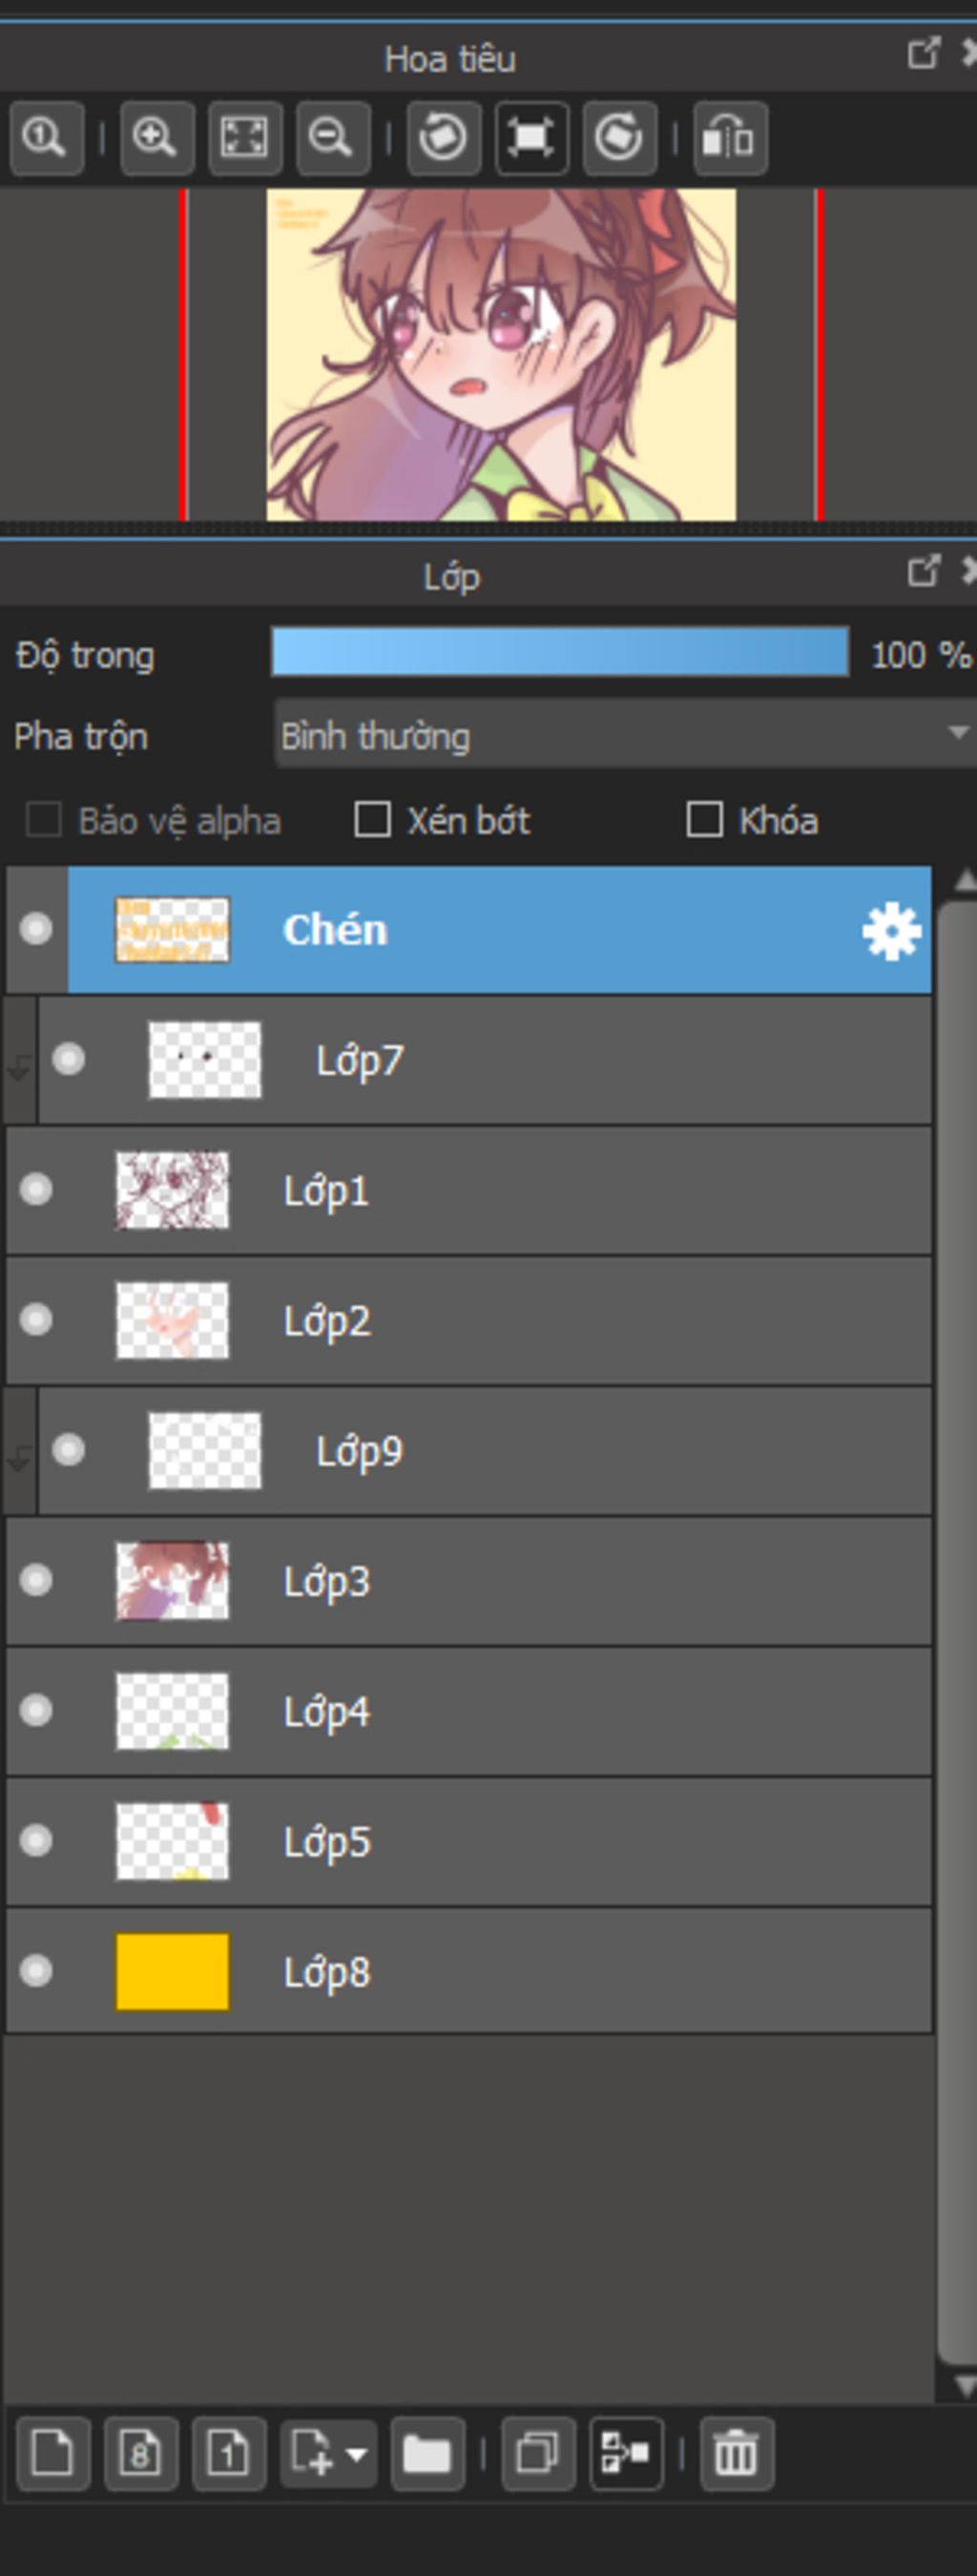Viewport: 977px width, 2576px height.
Task: Select the Lớp1 layer
Action: pyautogui.click(x=500, y=1190)
